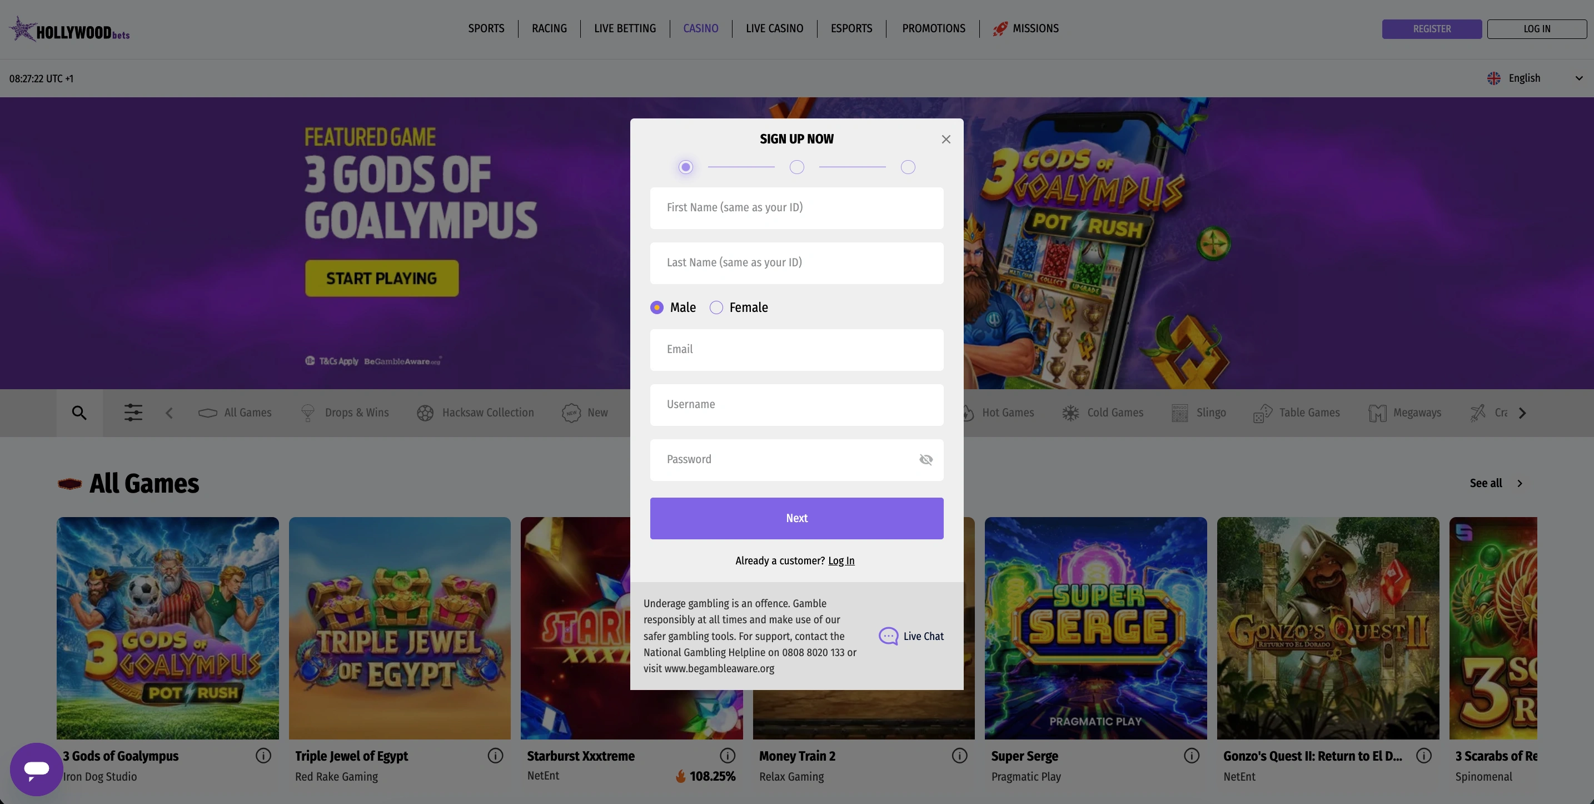Open Super Serge game thumbnail
1594x804 pixels.
1096,628
